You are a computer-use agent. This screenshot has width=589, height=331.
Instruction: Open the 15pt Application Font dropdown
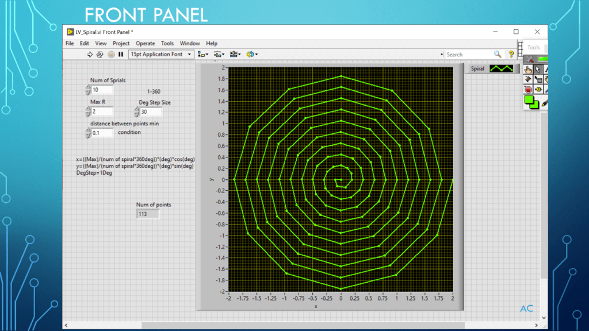click(161, 55)
